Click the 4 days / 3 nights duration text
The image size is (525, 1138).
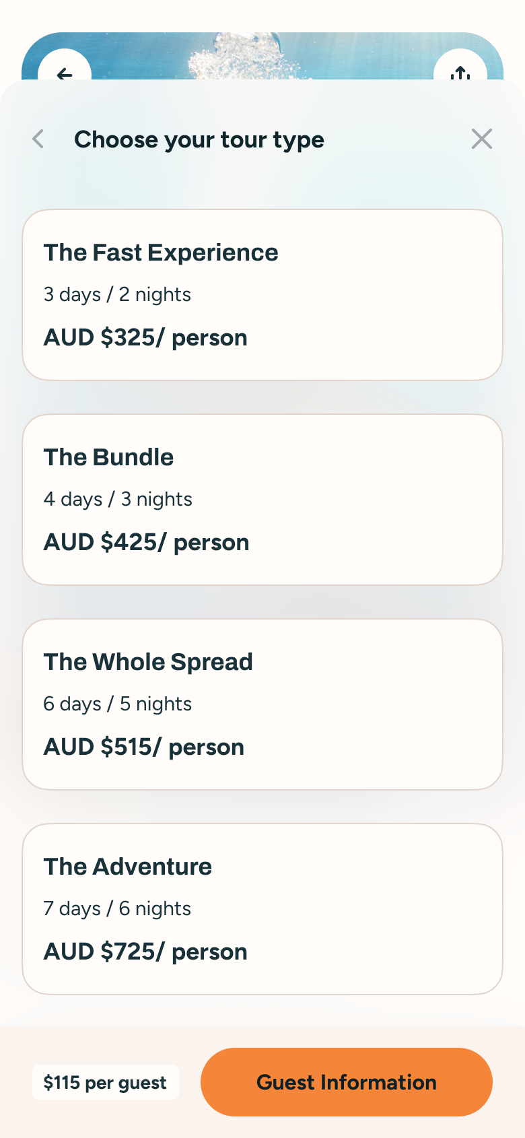(x=118, y=499)
